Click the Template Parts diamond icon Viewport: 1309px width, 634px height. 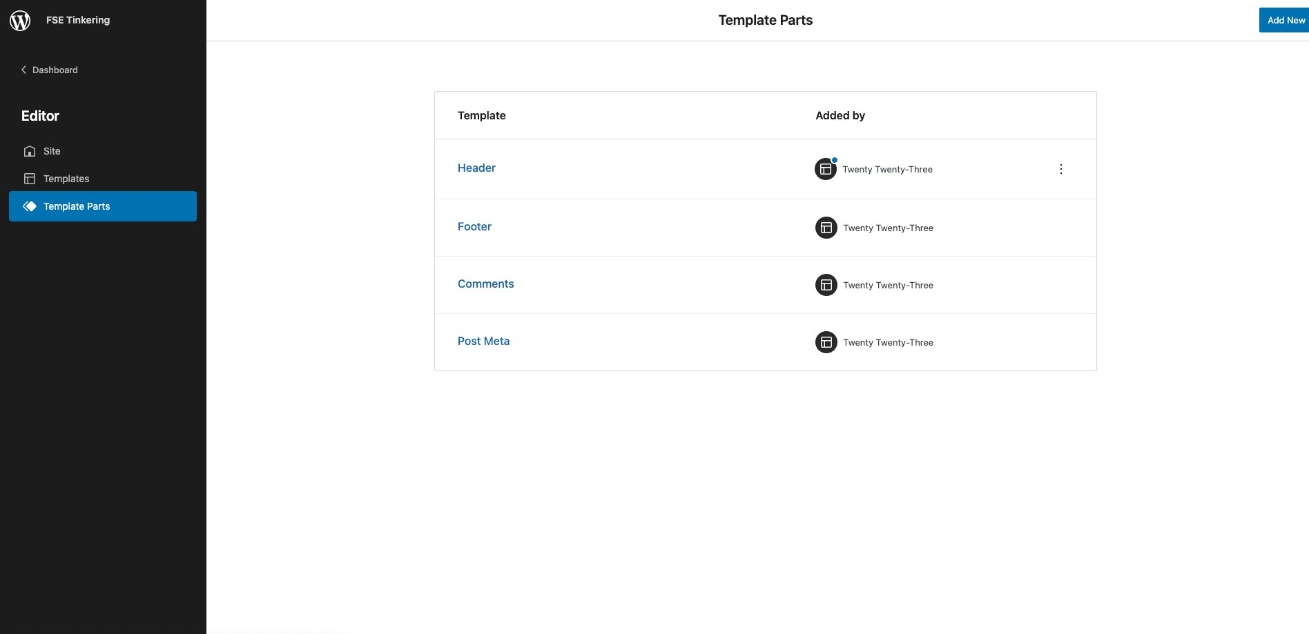(x=30, y=206)
